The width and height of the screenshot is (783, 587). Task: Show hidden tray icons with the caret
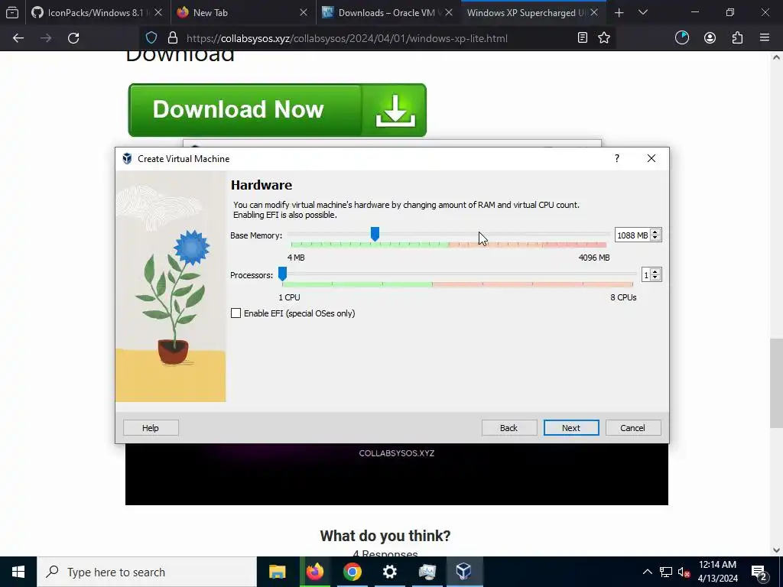click(x=647, y=572)
